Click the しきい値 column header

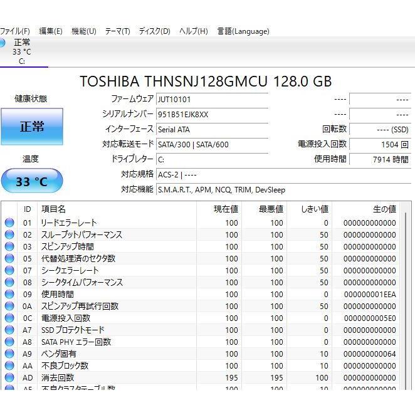coord(310,209)
